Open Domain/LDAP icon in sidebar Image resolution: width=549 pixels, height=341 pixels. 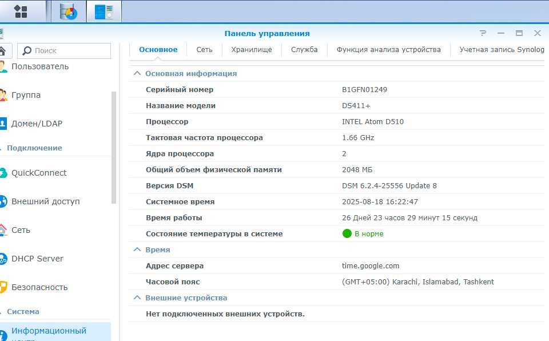3,124
